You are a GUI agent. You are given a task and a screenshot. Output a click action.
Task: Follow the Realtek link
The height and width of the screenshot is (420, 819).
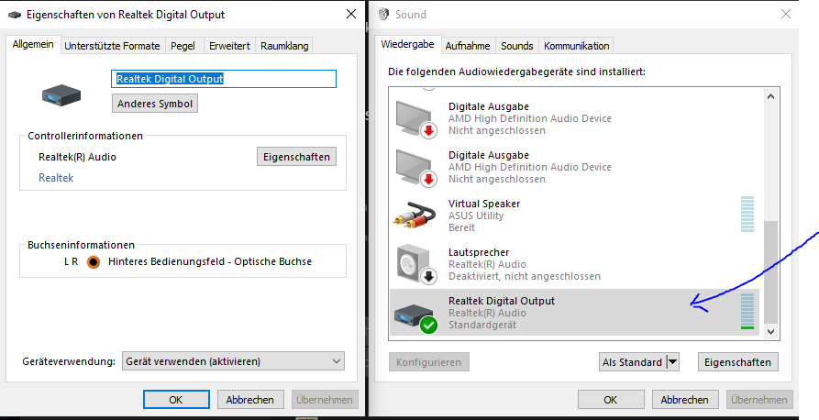click(56, 178)
